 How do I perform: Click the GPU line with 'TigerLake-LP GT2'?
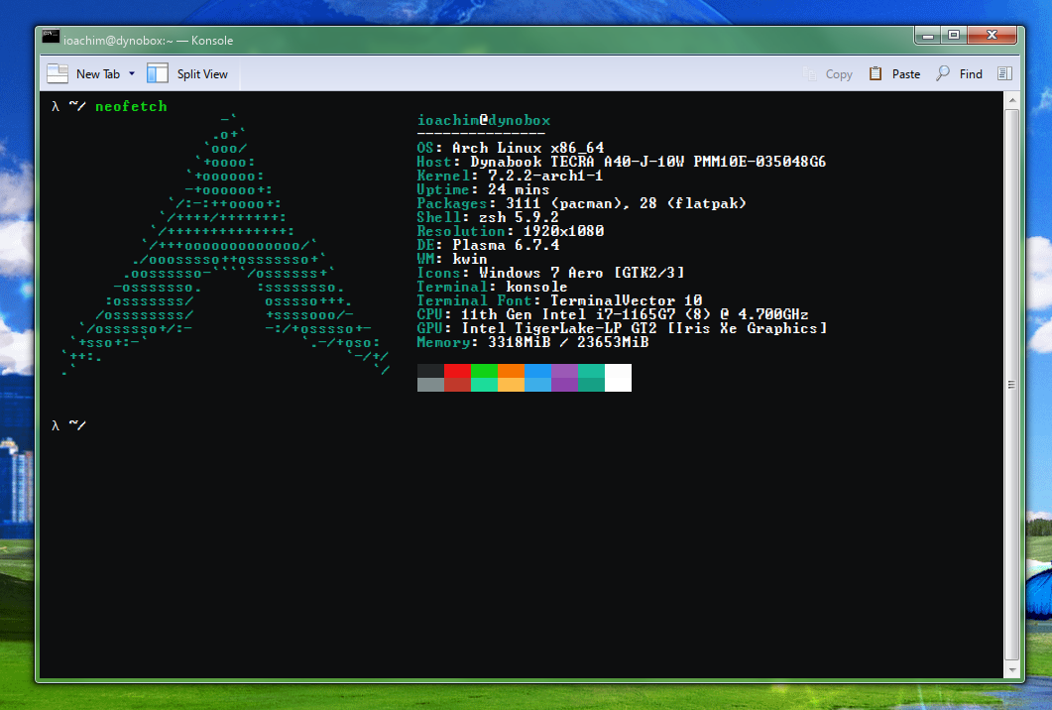[622, 329]
